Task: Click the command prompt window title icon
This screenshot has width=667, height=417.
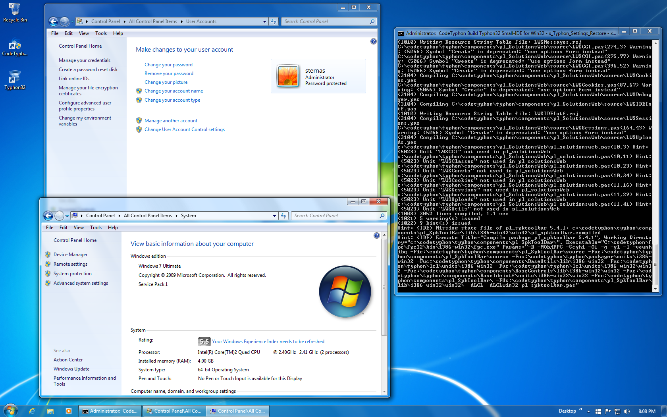Action: pos(401,33)
